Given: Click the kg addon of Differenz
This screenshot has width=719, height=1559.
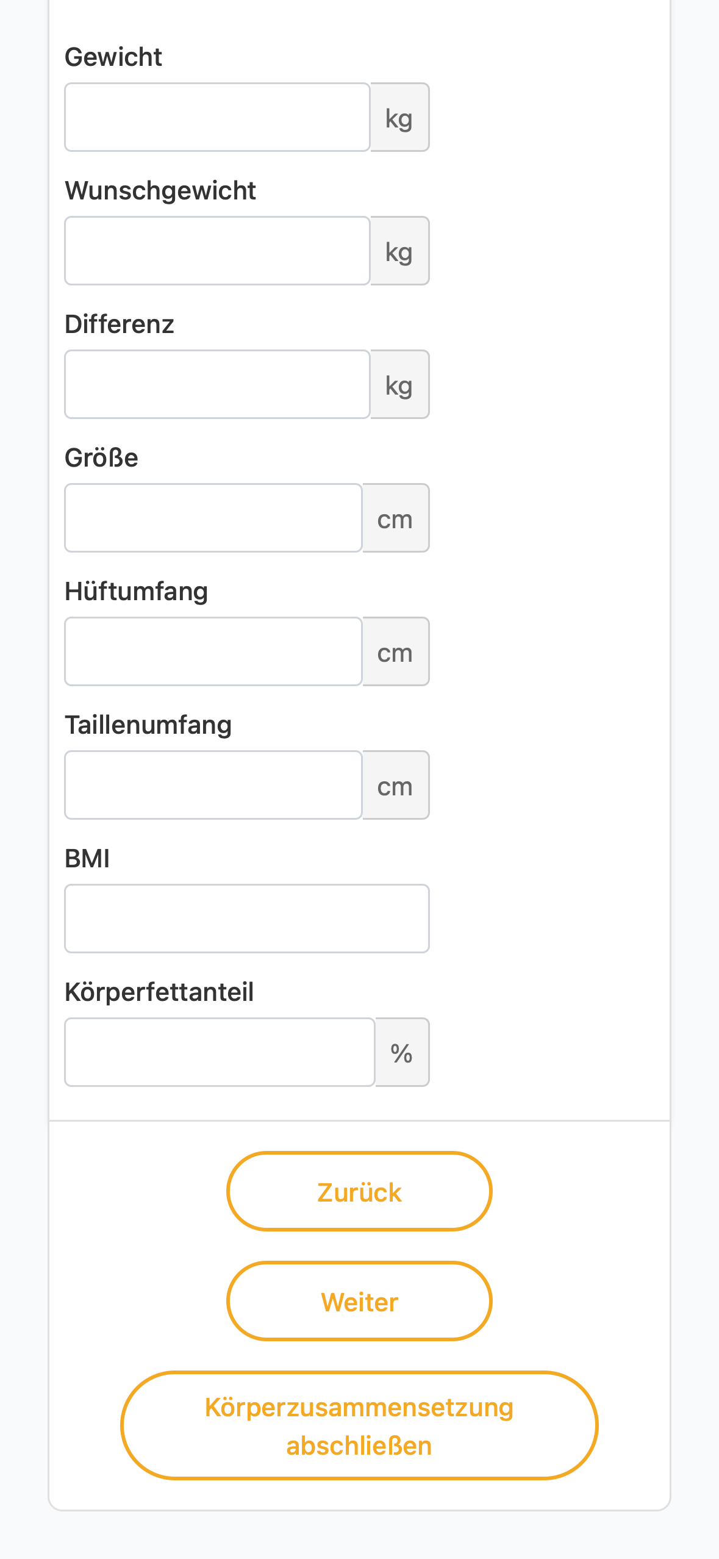Looking at the screenshot, I should click(399, 384).
